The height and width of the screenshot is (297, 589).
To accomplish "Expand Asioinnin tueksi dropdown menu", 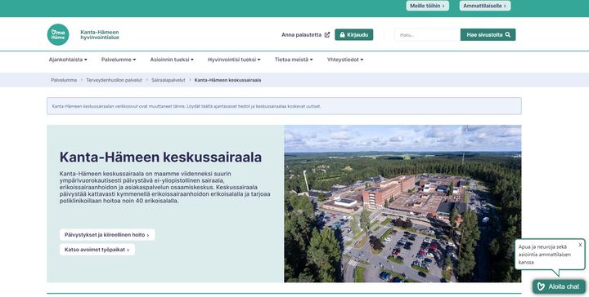I will (x=172, y=60).
